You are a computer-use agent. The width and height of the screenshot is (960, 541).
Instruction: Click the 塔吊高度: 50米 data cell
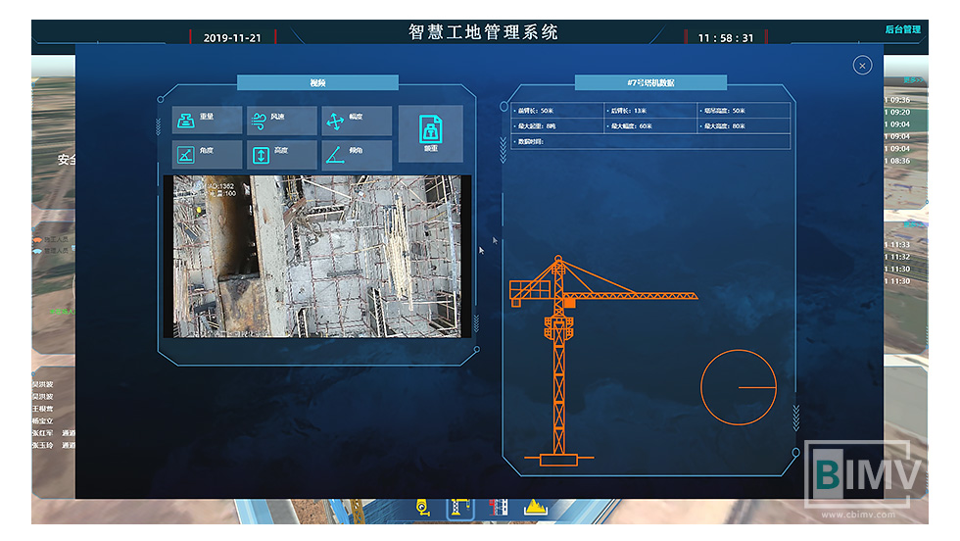[744, 111]
